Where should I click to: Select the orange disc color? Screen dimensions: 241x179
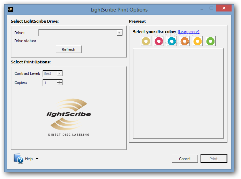coord(184,41)
